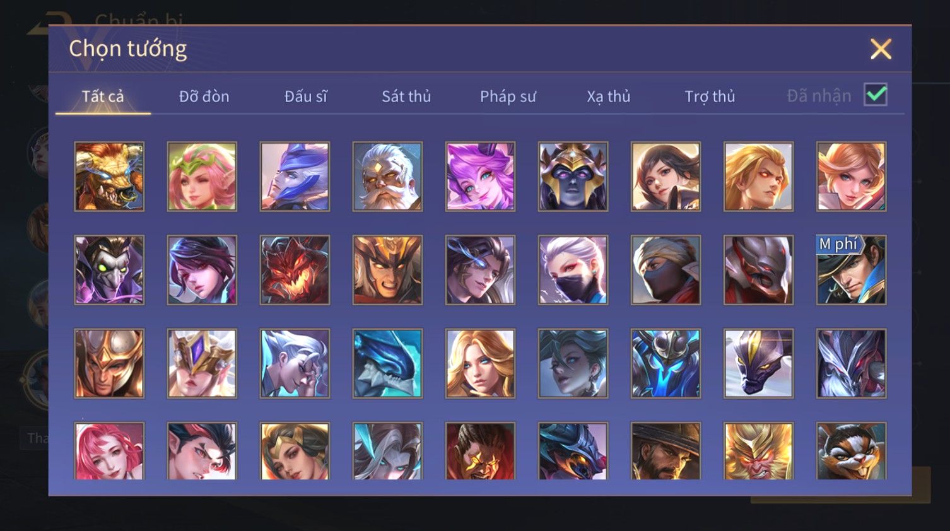Image resolution: width=950 pixels, height=531 pixels.
Task: Select the green-eyed plague mask hero
Action: click(109, 270)
